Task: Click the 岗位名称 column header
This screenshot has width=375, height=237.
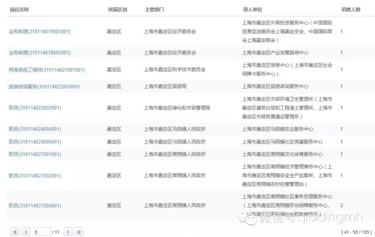Action: 20,11
